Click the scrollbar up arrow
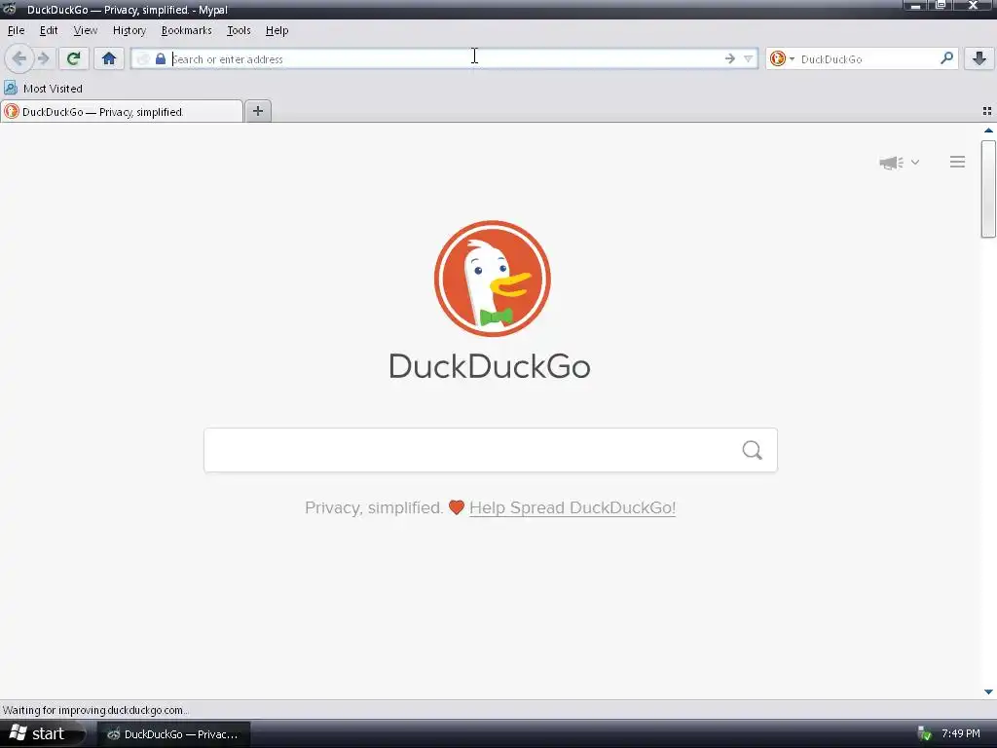This screenshot has height=748, width=997. [988, 131]
